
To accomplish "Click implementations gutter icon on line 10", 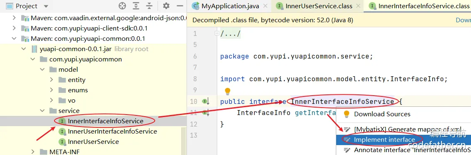I will coord(206,101).
